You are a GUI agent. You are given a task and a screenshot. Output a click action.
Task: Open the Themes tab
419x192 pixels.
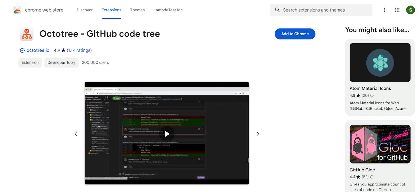pyautogui.click(x=137, y=10)
